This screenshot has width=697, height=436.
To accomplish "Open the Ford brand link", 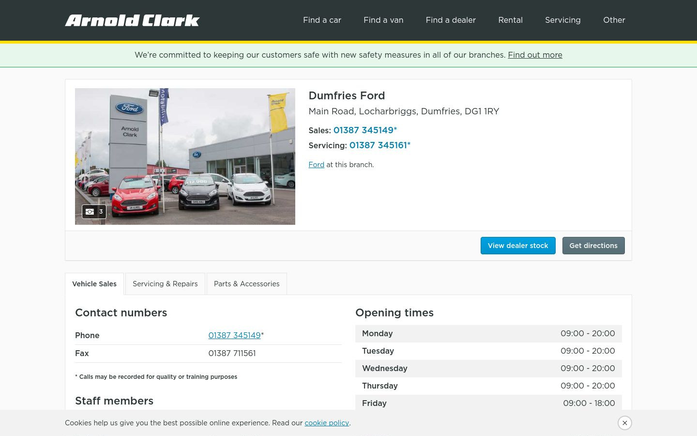I will (316, 165).
